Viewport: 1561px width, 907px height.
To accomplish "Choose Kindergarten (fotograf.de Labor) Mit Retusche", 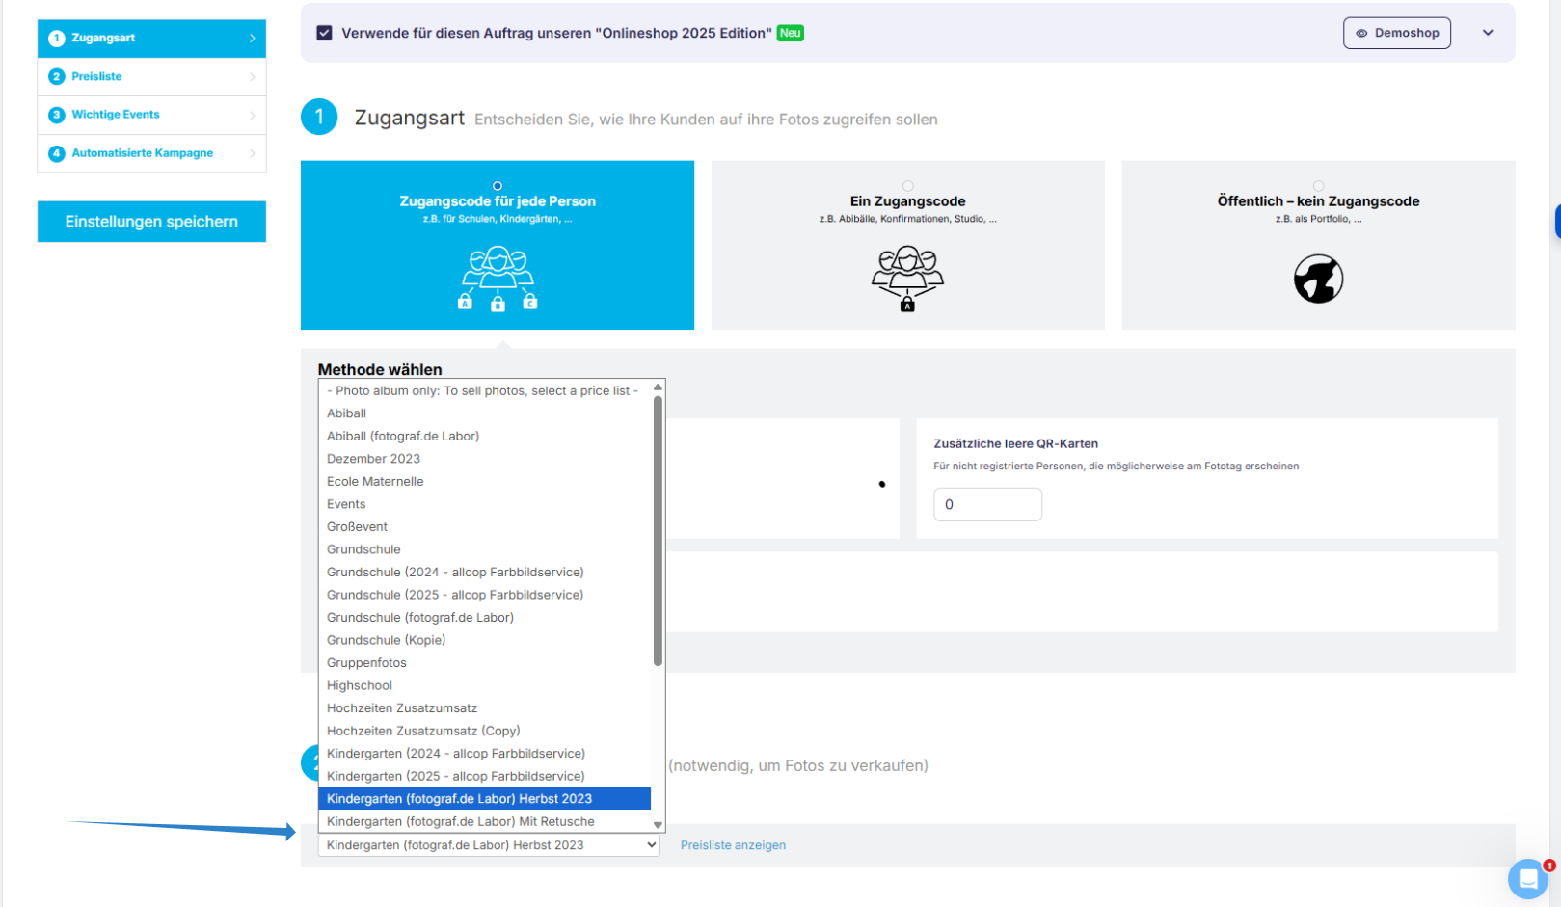I will [x=485, y=821].
